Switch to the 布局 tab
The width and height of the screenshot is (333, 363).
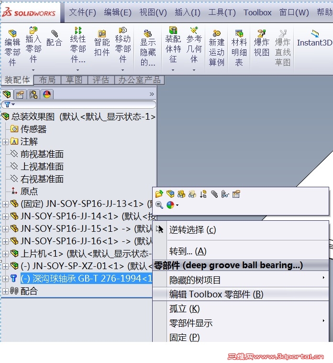pos(47,80)
